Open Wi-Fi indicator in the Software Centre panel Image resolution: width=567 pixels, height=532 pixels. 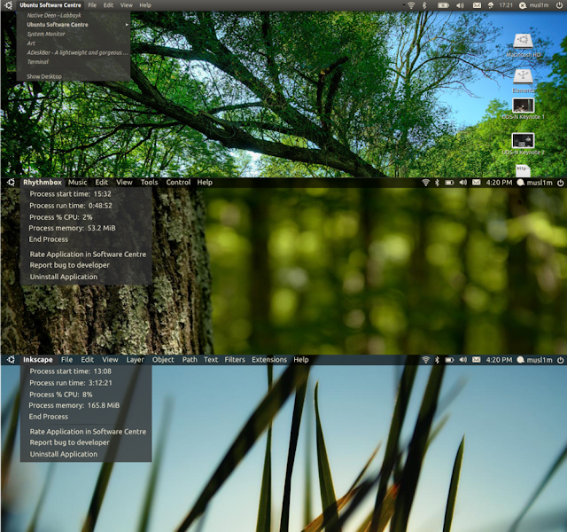pos(411,5)
